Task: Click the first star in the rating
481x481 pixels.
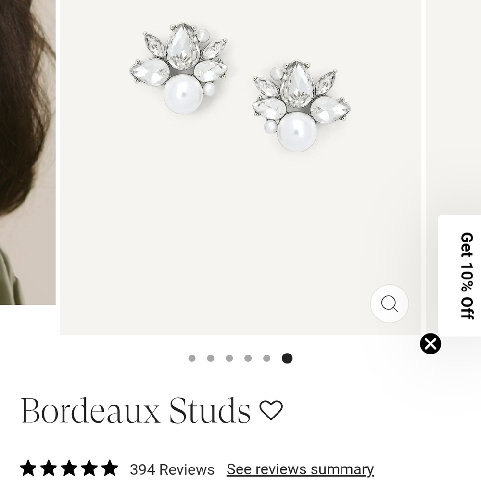Action: coord(27,469)
